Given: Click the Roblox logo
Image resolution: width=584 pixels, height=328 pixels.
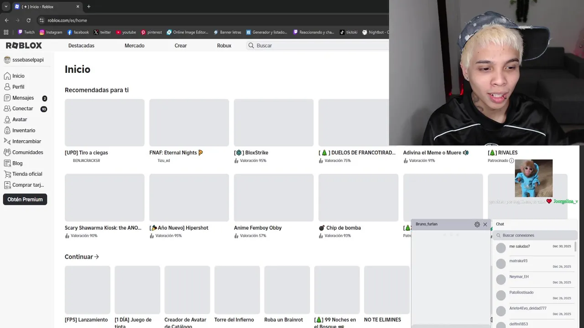Looking at the screenshot, I should point(24,46).
